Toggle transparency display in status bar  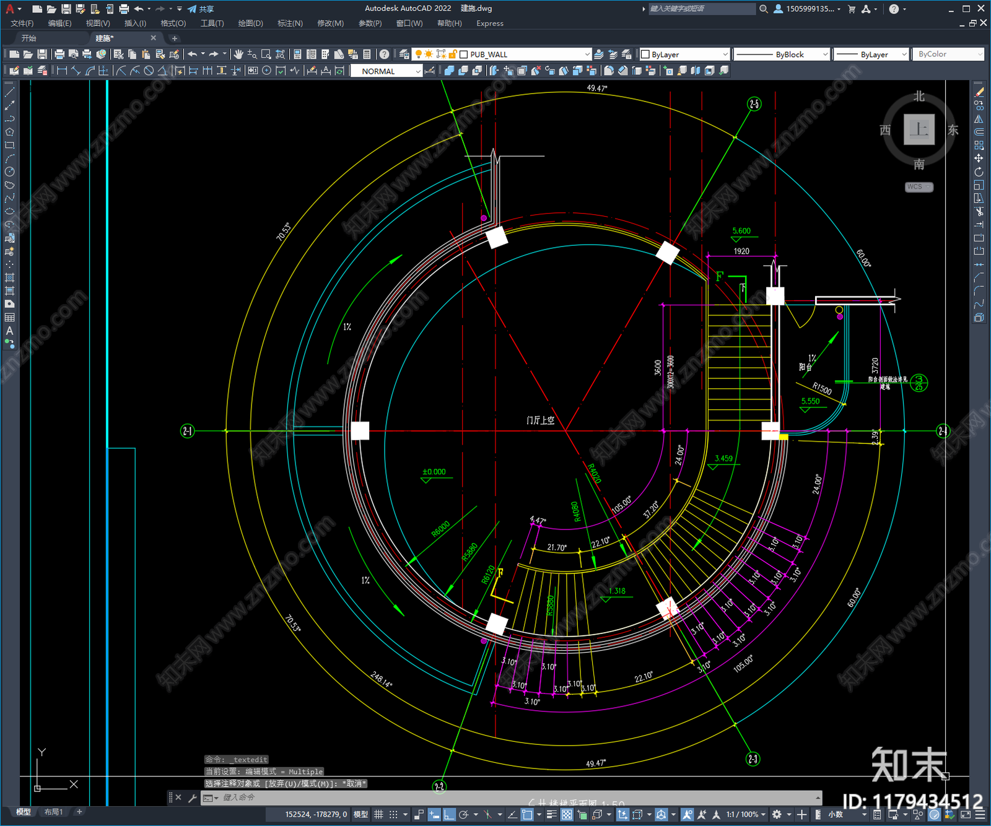point(566,815)
